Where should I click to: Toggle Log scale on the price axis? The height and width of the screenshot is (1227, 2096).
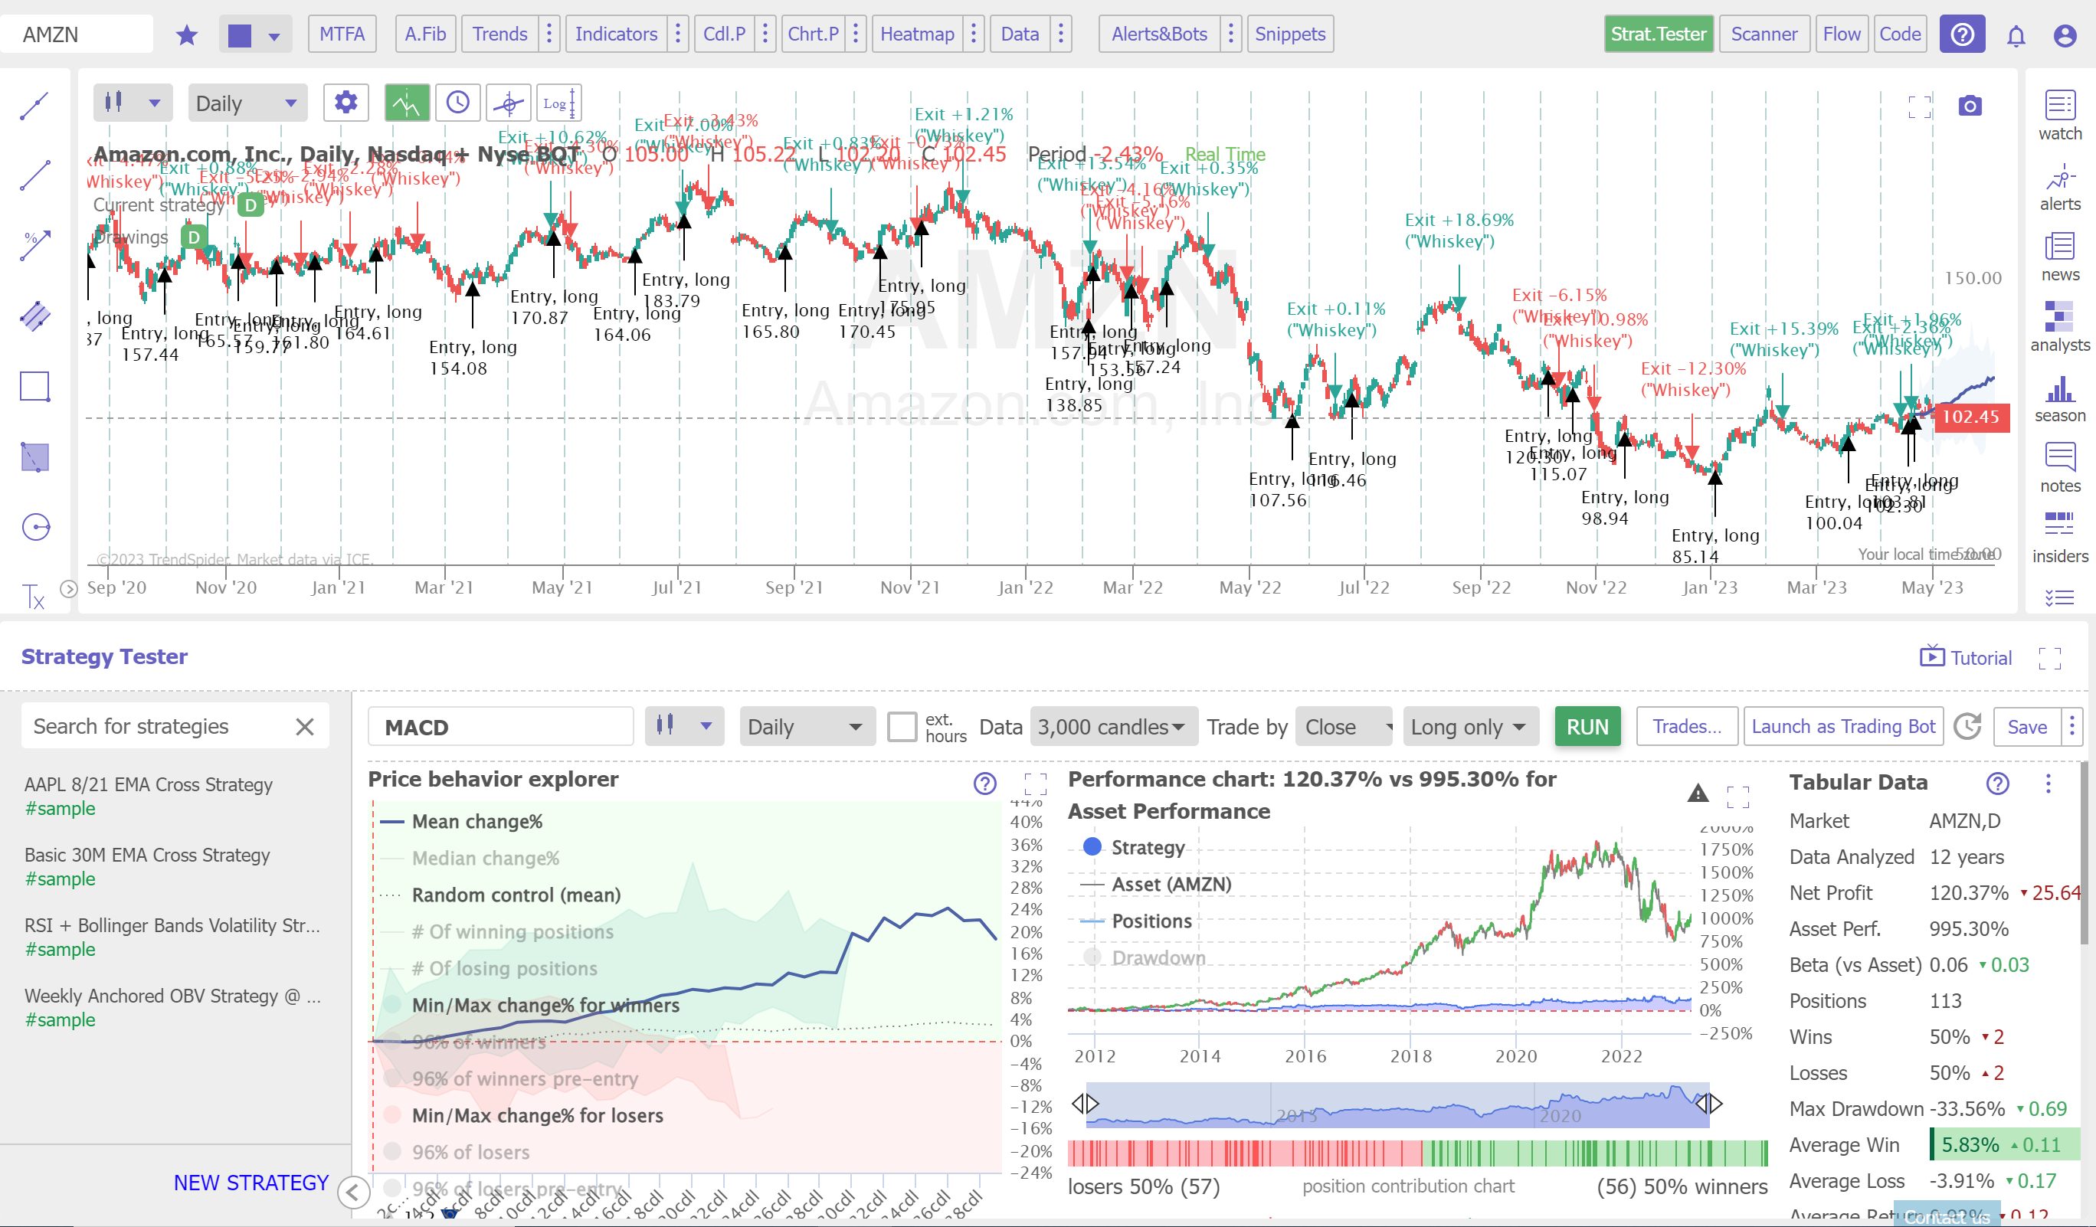pos(558,103)
